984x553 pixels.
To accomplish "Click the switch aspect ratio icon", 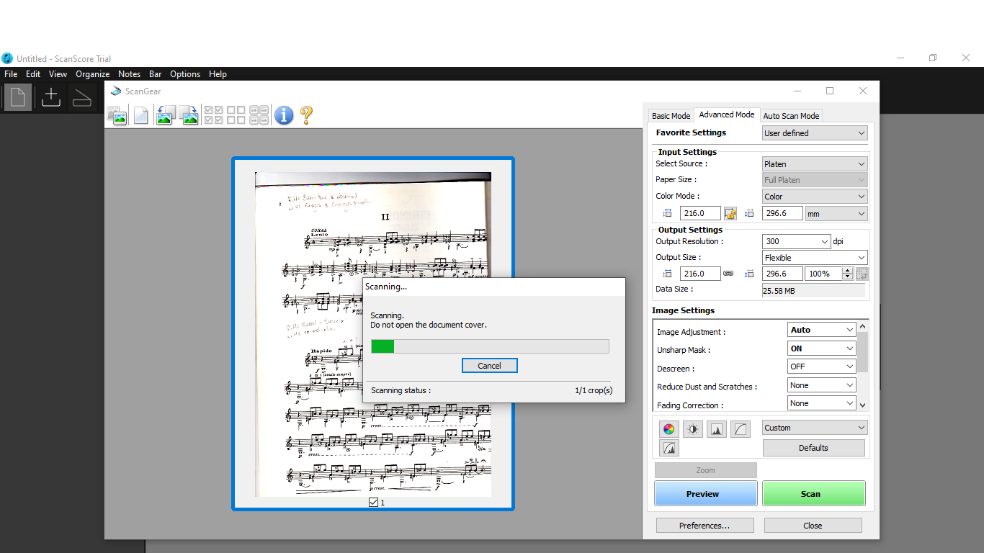I will [x=862, y=274].
